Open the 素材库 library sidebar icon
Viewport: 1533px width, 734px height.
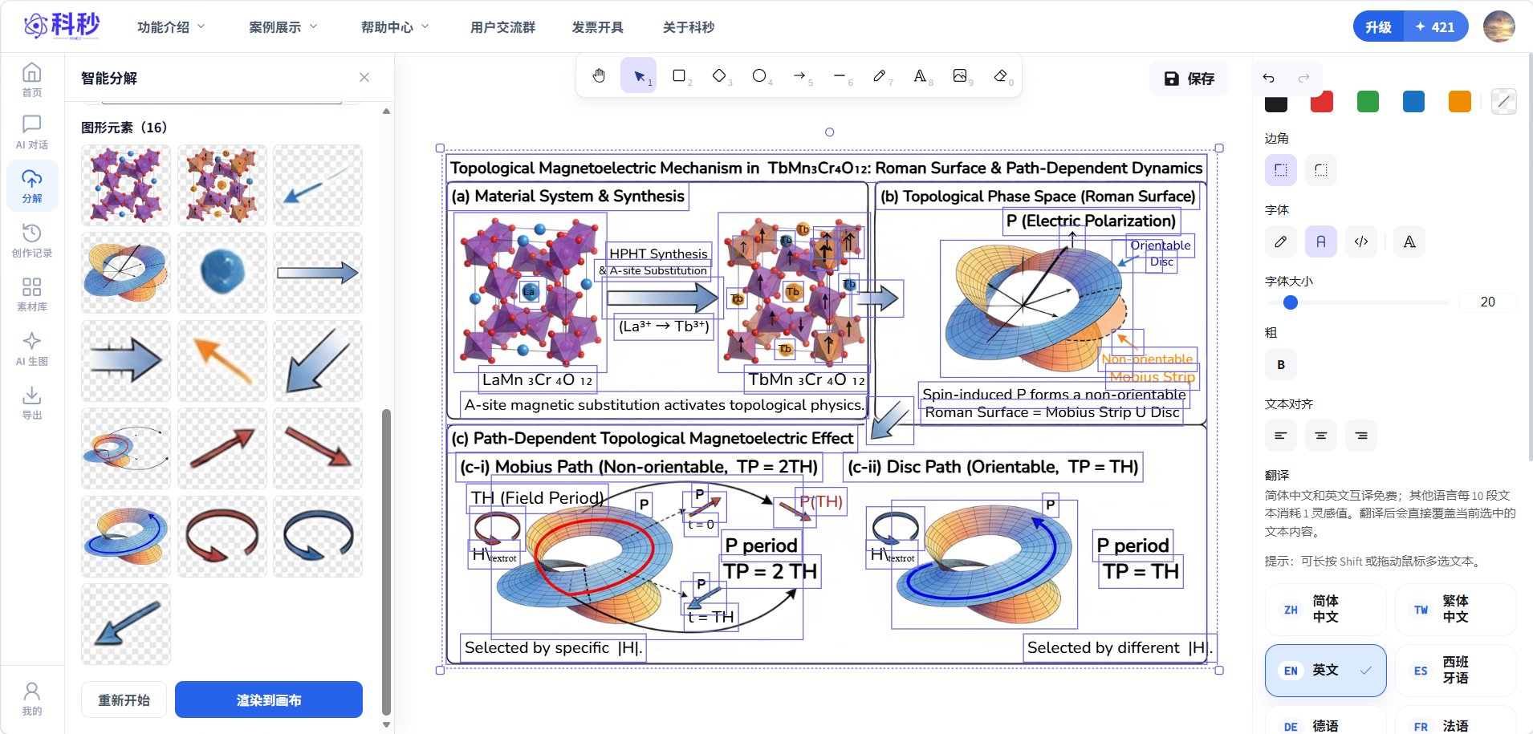(x=32, y=294)
